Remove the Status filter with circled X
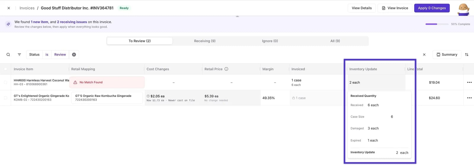Screen dimensions: 474x165 (x=74, y=55)
